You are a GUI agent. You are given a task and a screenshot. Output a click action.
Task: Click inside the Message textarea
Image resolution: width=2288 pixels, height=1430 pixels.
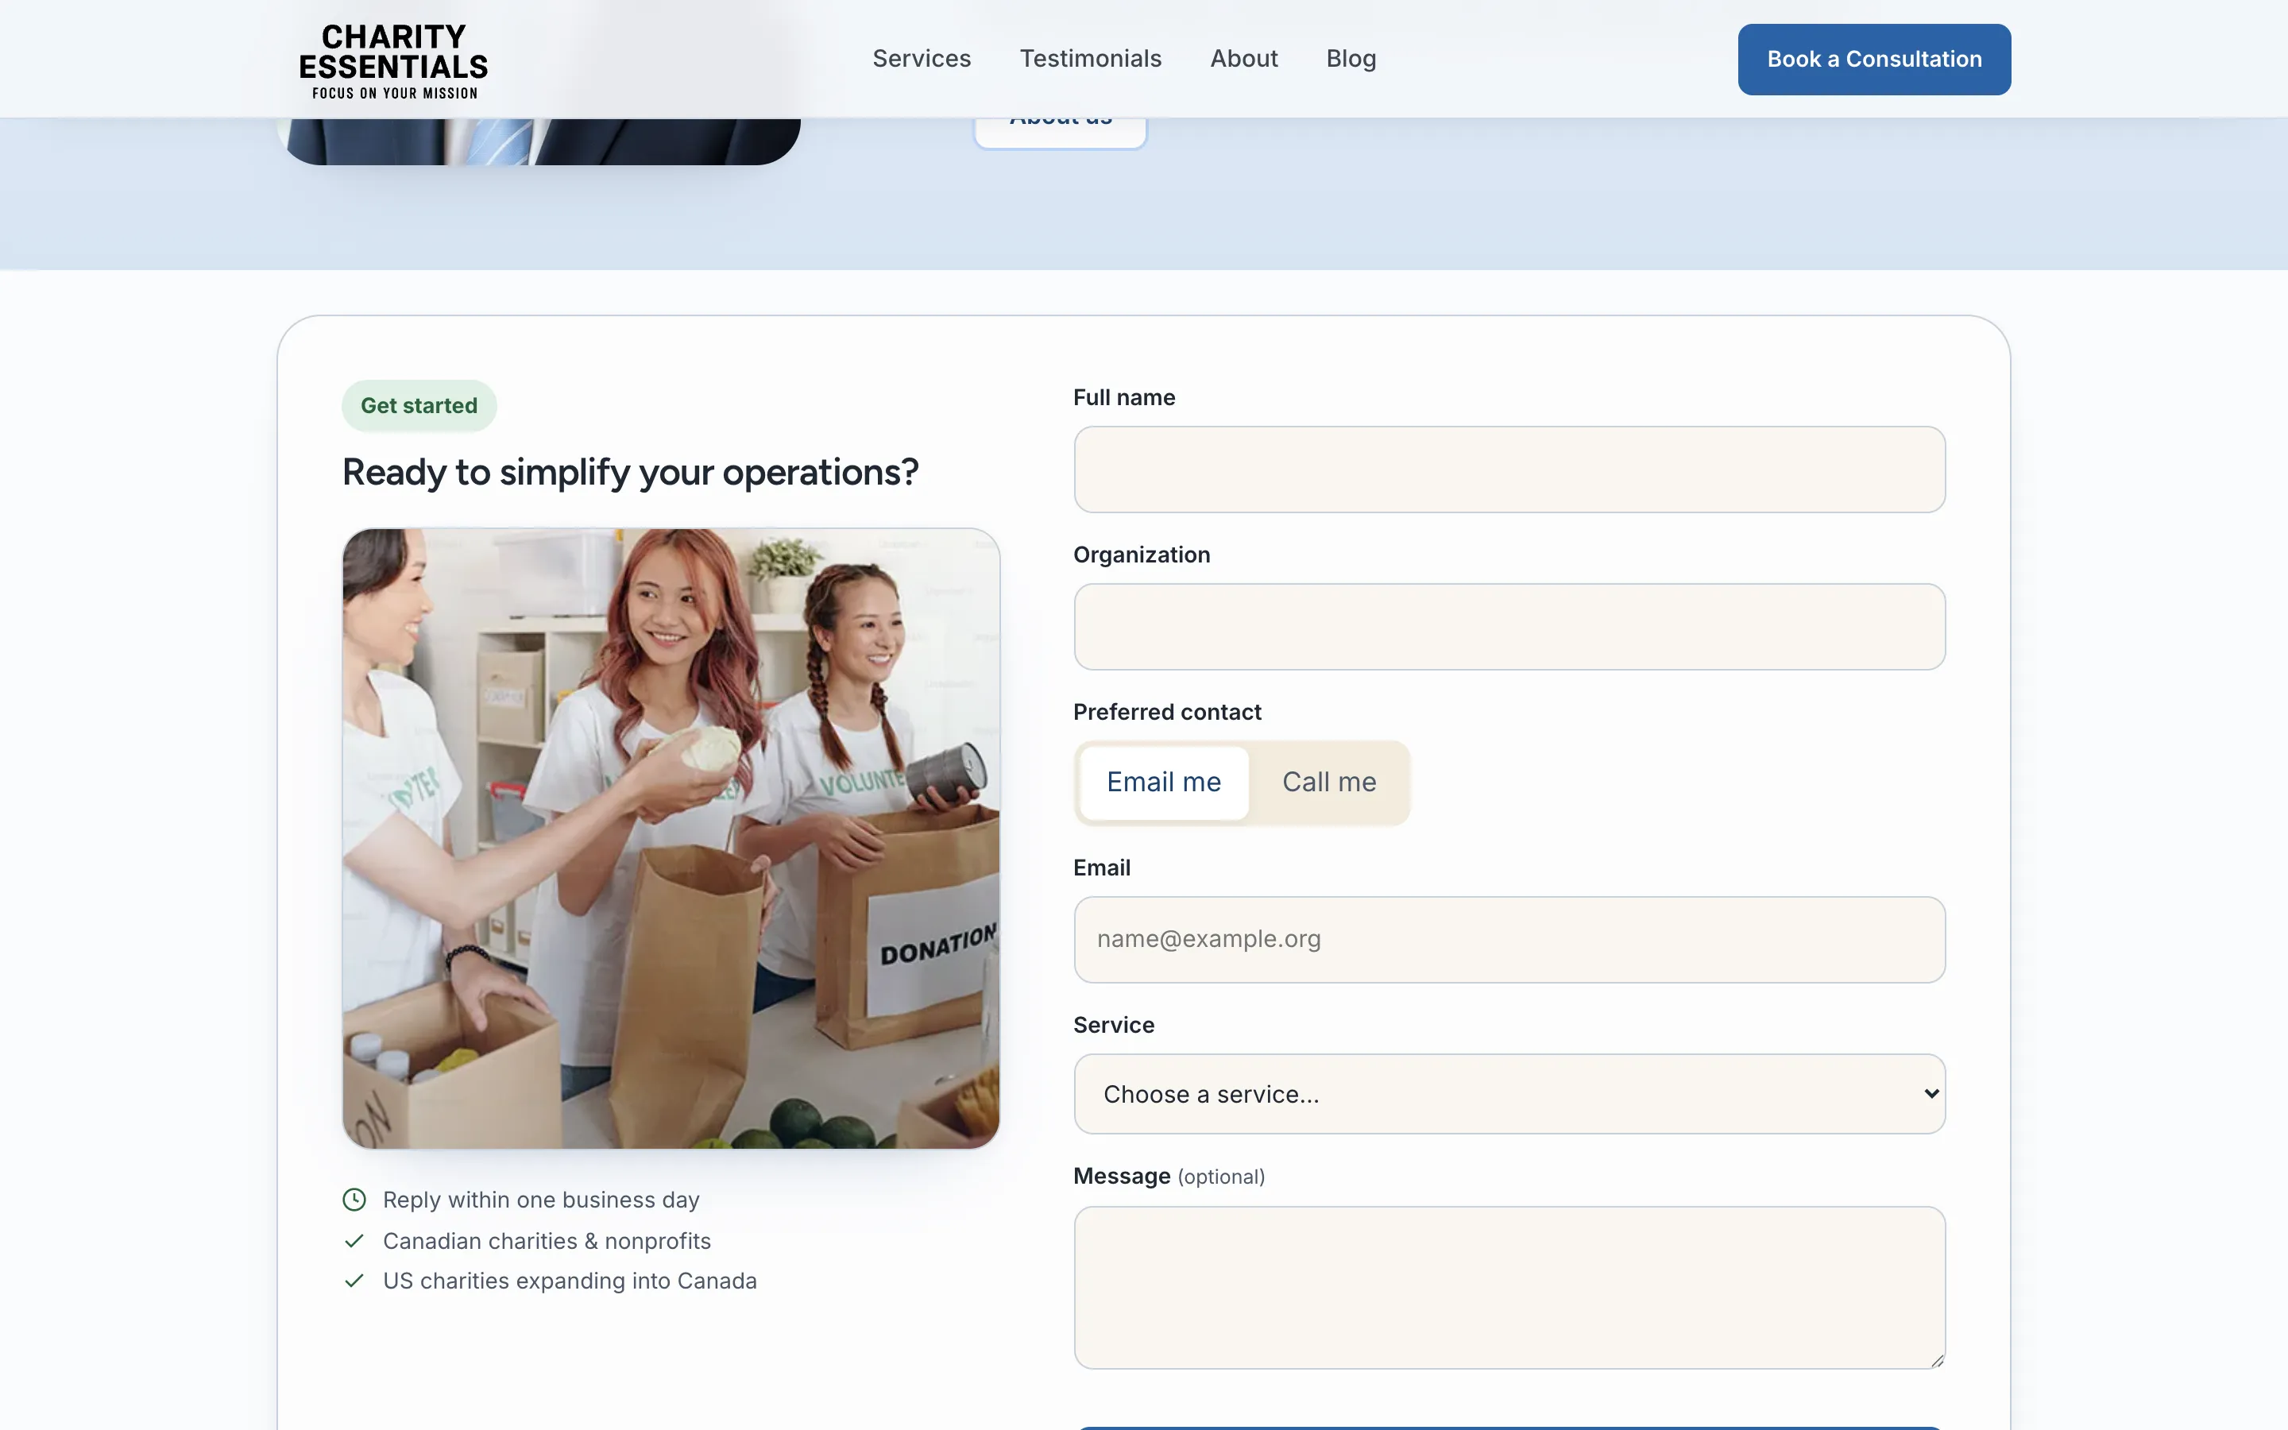(x=1509, y=1287)
